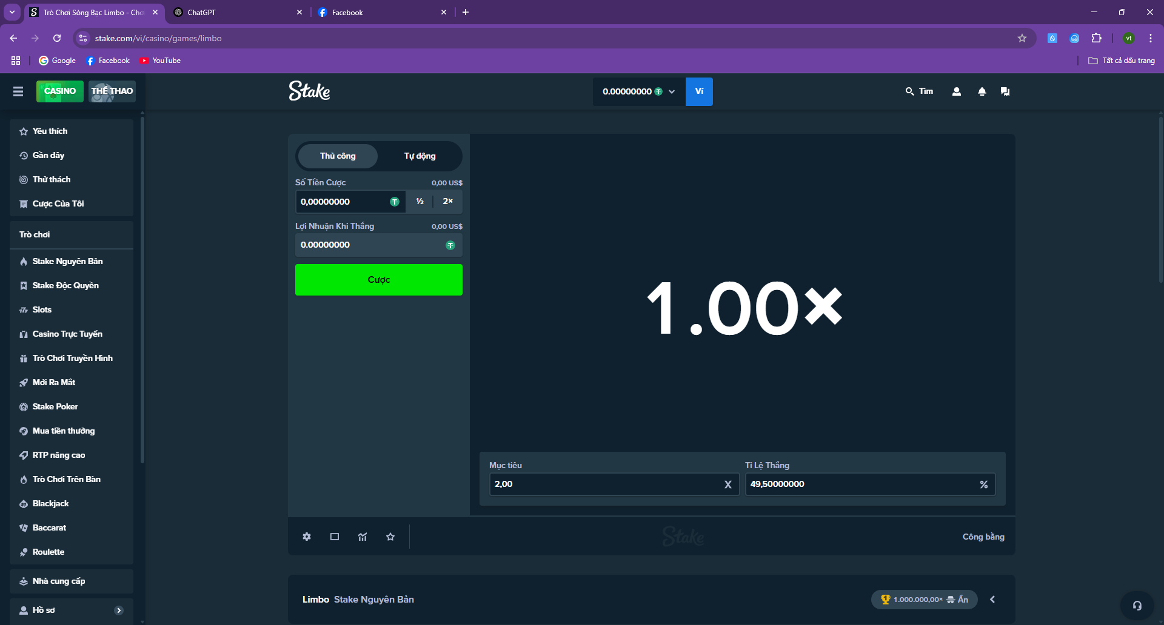Open the chat bubbles icon

point(1005,91)
